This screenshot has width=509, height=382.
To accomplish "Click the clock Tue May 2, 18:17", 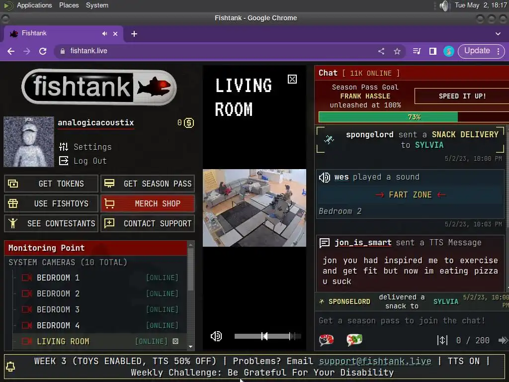I will [481, 5].
